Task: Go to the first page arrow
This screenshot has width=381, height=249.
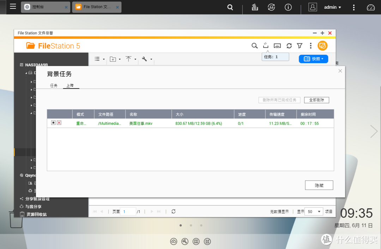Action: 95,212
